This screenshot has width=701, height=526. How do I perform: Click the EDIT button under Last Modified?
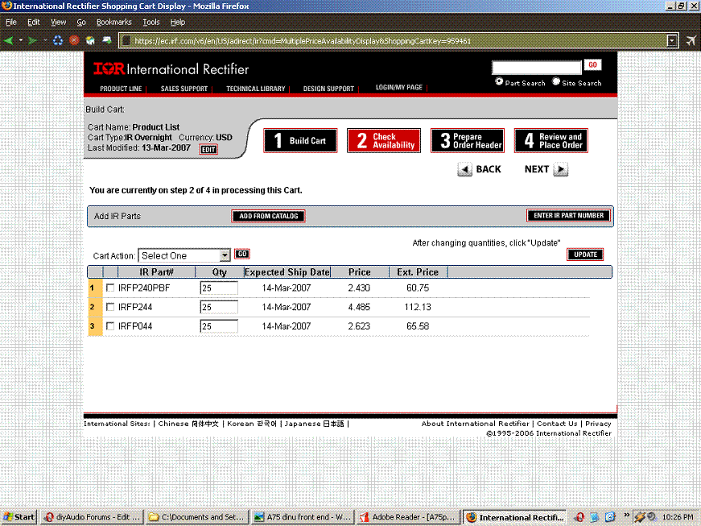pos(208,149)
